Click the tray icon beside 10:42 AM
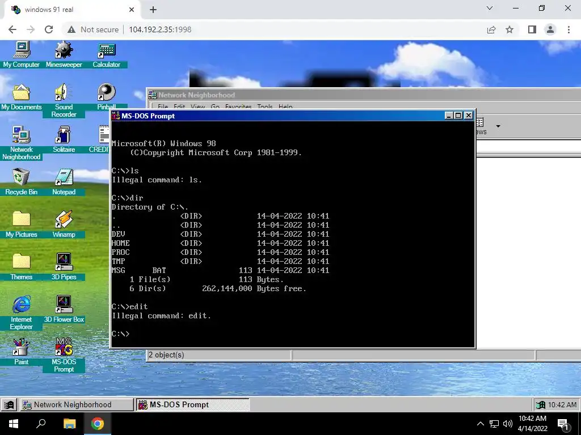 tap(541, 404)
